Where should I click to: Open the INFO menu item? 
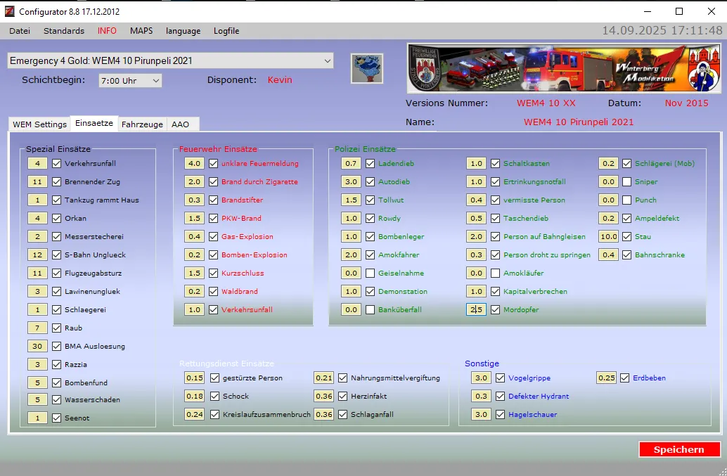tap(107, 31)
